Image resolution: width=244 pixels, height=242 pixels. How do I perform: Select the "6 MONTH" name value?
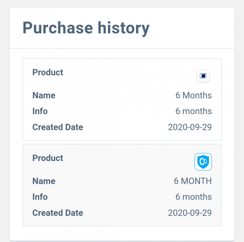(x=193, y=181)
